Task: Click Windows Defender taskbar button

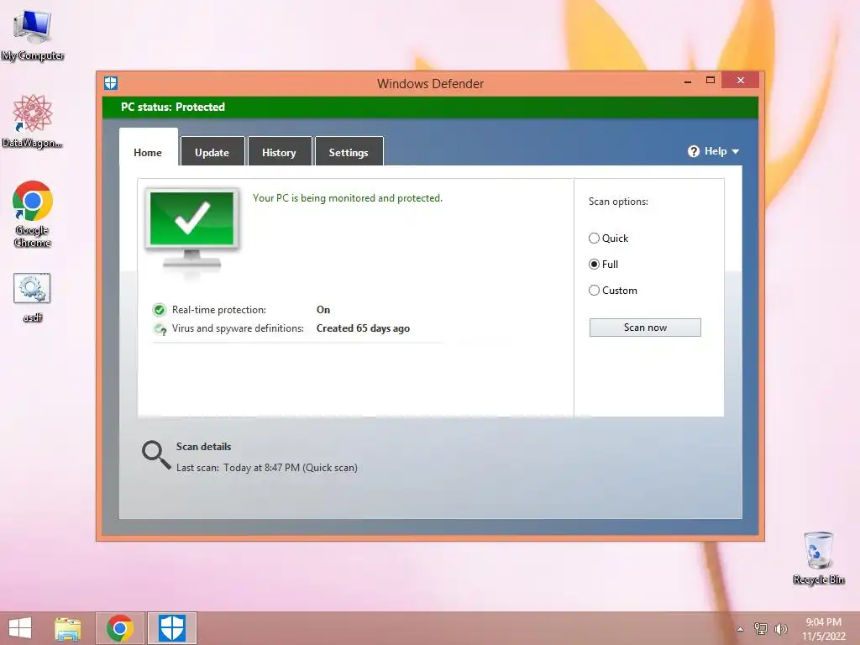Action: tap(172, 628)
